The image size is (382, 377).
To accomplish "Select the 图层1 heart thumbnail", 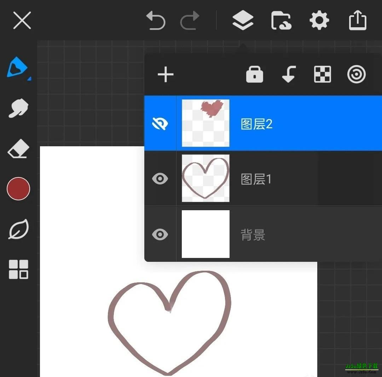I will (205, 178).
